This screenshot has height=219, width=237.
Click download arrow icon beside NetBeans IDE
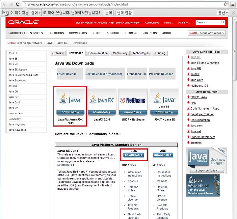pyautogui.click(x=188, y=85)
